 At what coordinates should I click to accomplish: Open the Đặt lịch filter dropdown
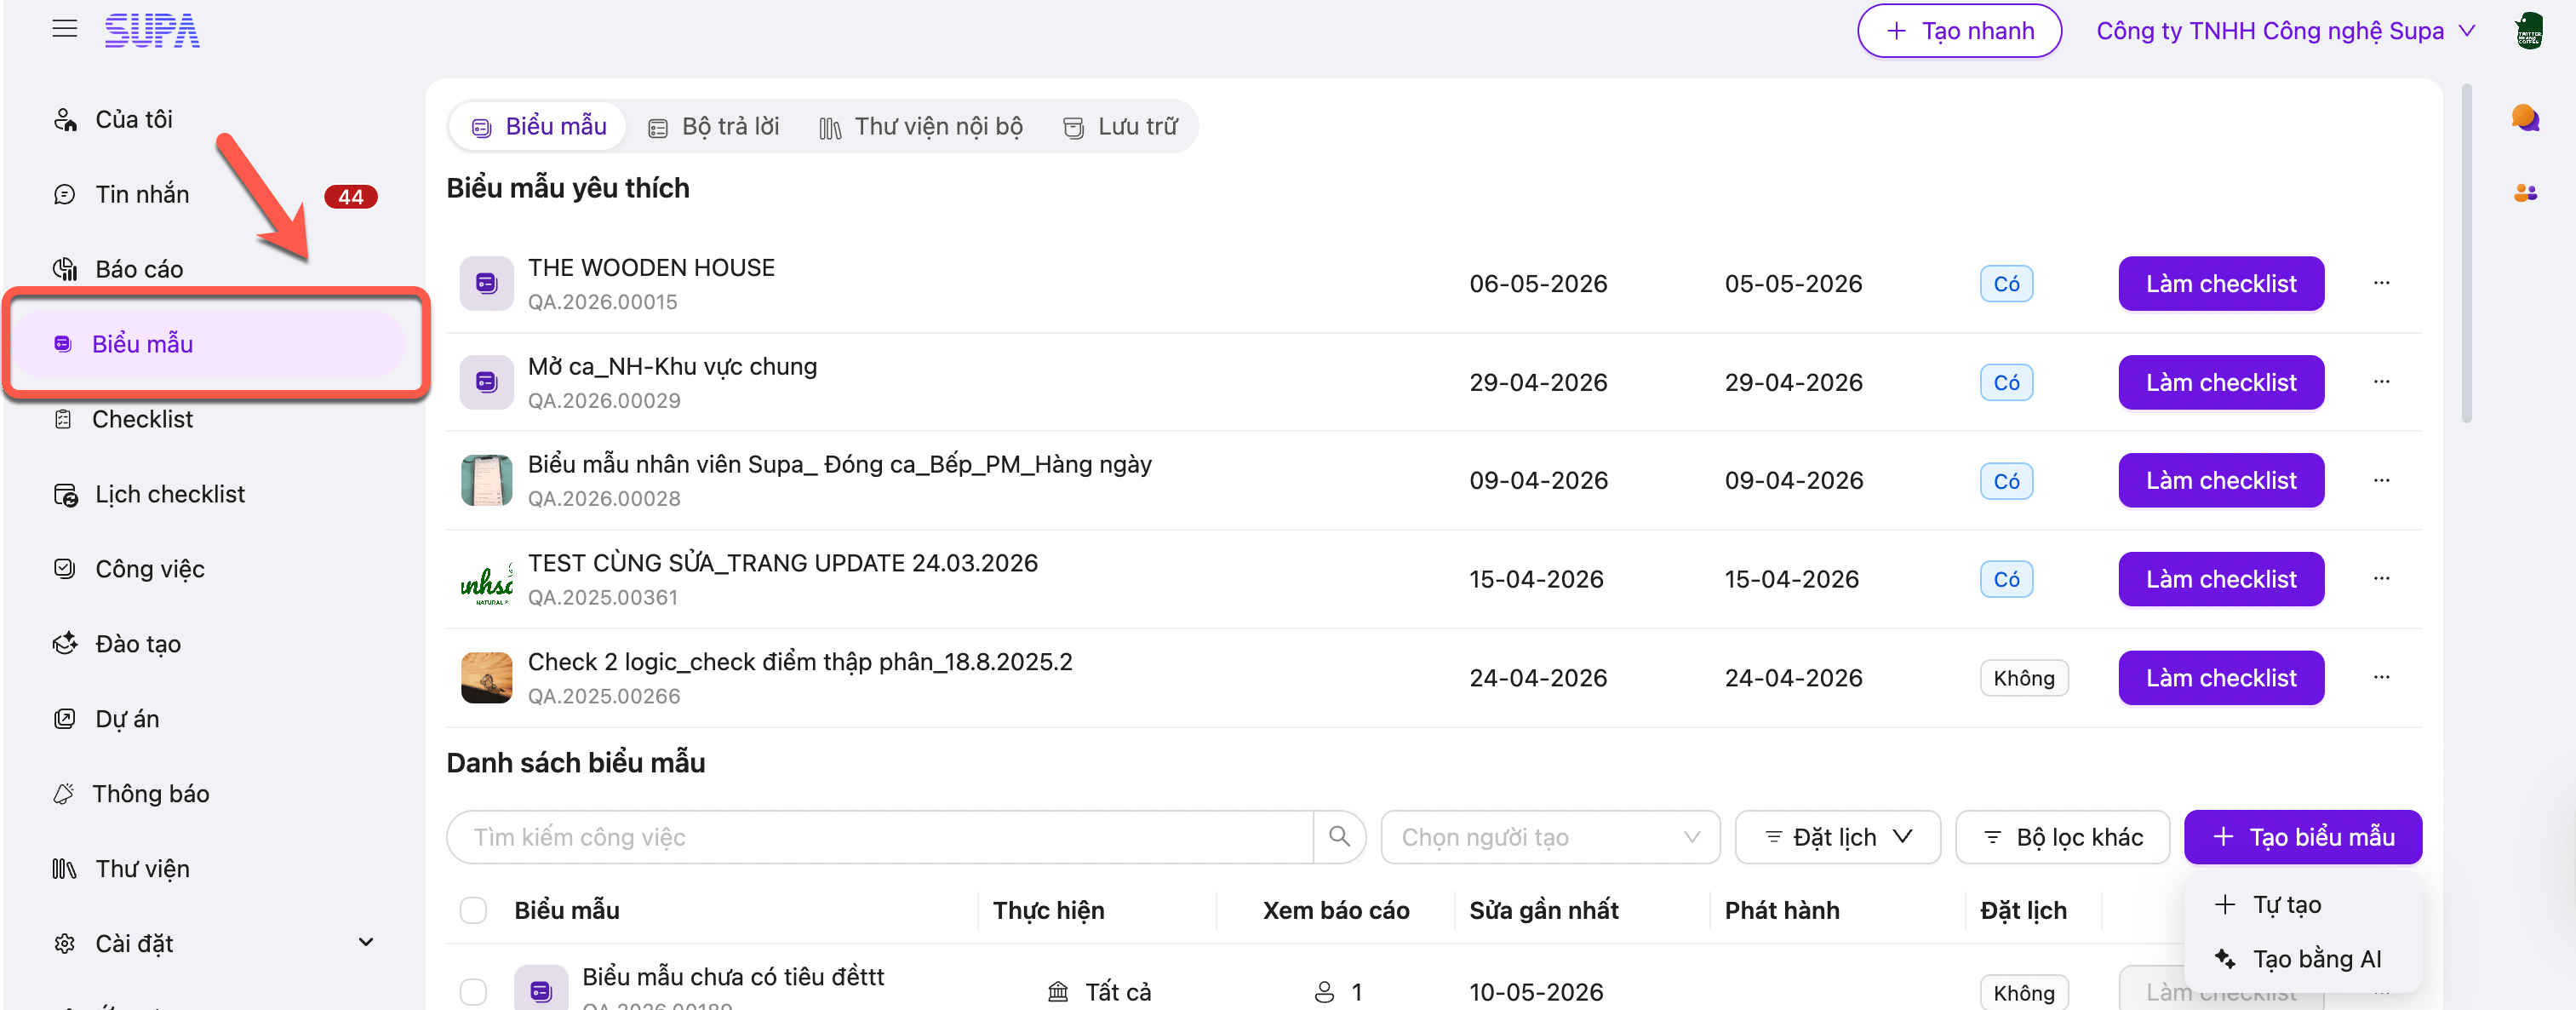1837,836
